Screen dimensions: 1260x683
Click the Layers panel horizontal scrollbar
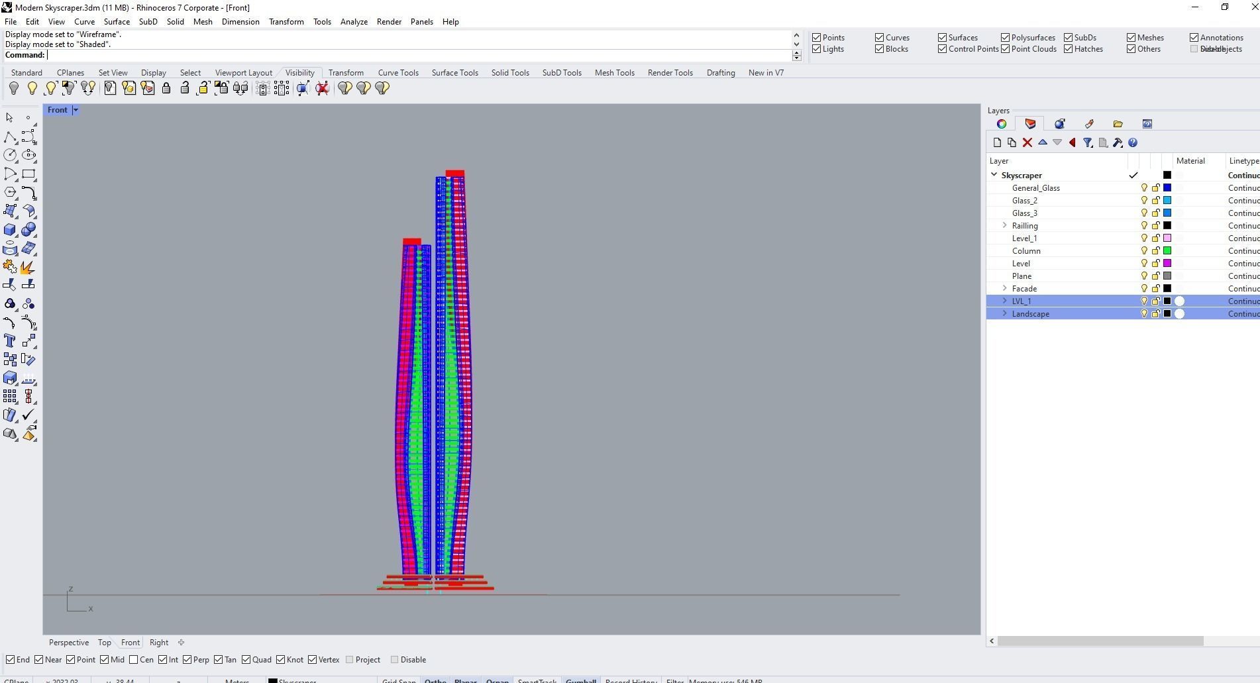coord(1100,641)
